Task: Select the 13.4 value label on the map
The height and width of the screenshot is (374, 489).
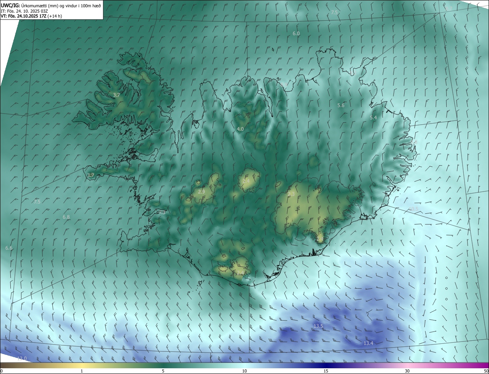Action: pyautogui.click(x=368, y=343)
